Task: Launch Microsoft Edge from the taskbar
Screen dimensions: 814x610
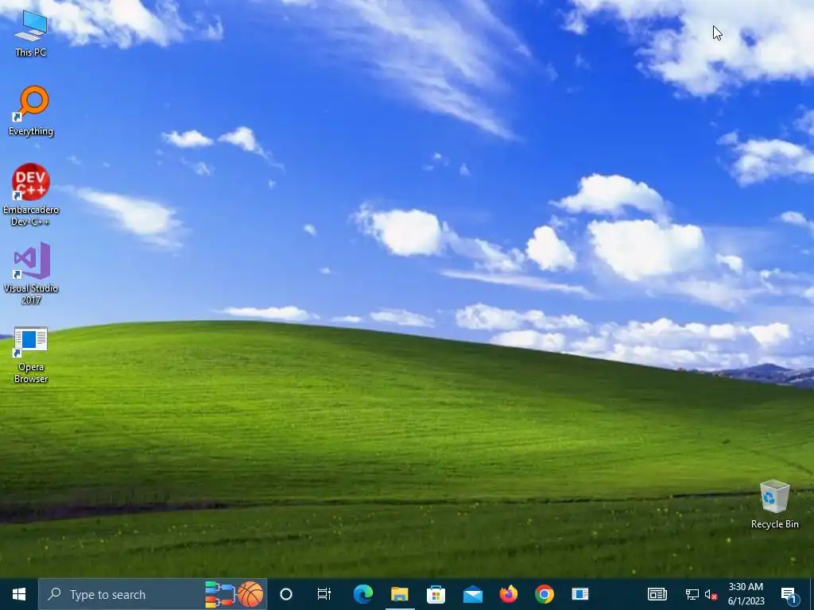Action: pos(362,594)
